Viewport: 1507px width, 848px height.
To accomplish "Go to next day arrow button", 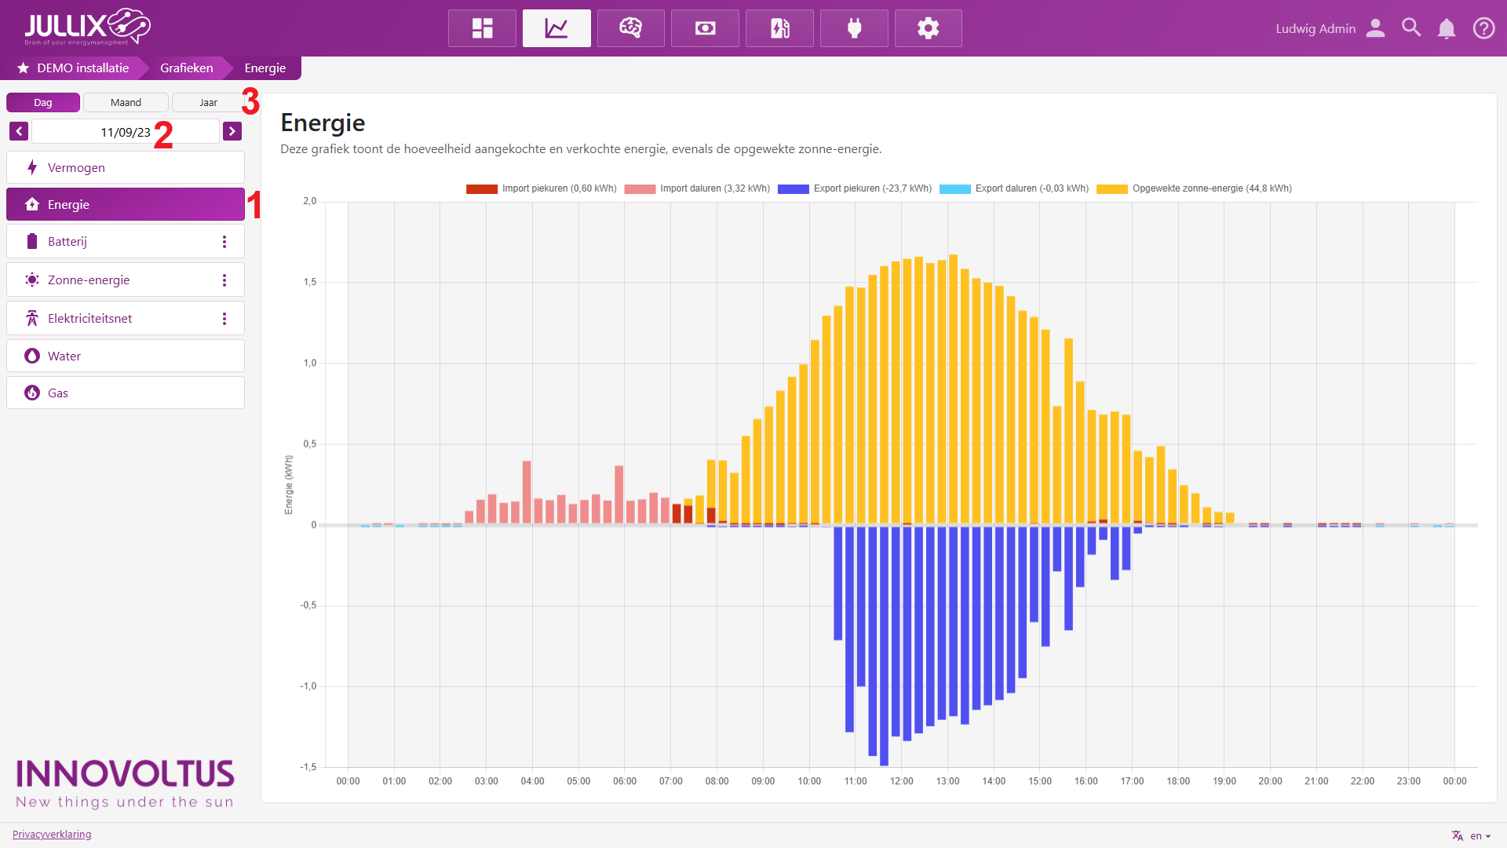I will point(232,131).
